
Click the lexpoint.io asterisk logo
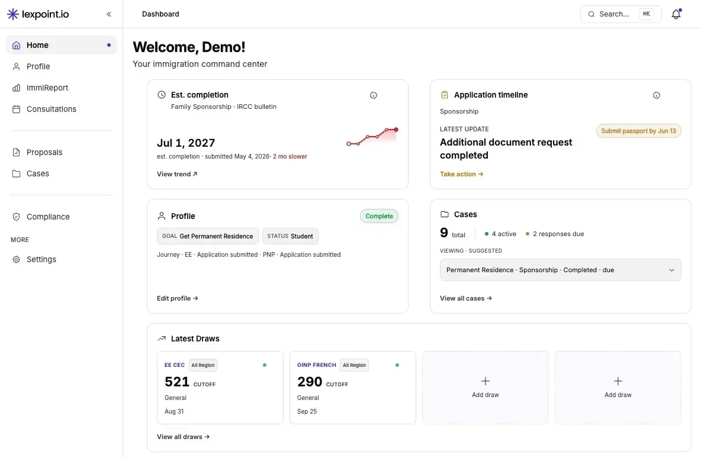(13, 14)
